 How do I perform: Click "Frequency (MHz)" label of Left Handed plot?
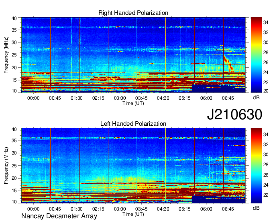[6, 166]
